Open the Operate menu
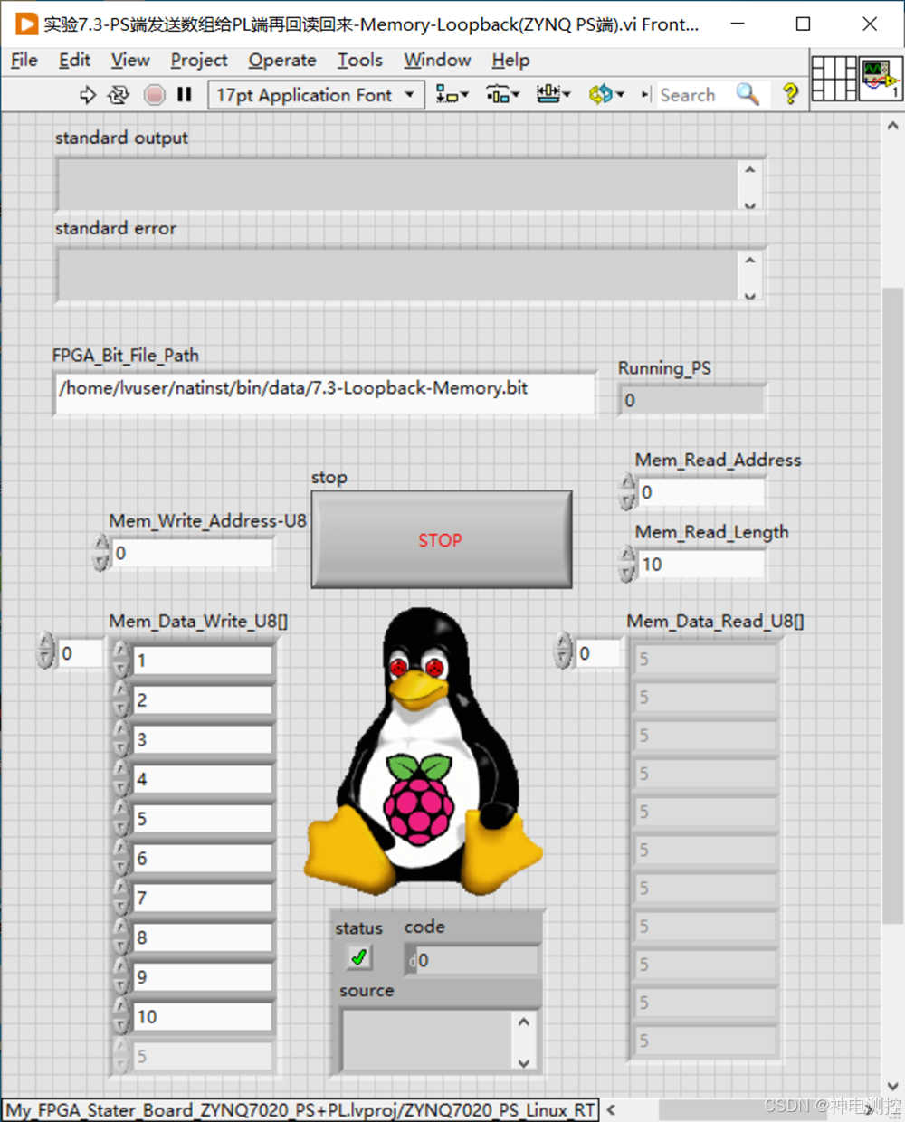The height and width of the screenshot is (1122, 905). click(x=282, y=61)
